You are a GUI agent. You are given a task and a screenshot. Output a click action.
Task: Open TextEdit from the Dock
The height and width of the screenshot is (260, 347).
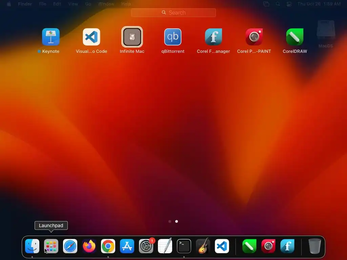pyautogui.click(x=165, y=246)
